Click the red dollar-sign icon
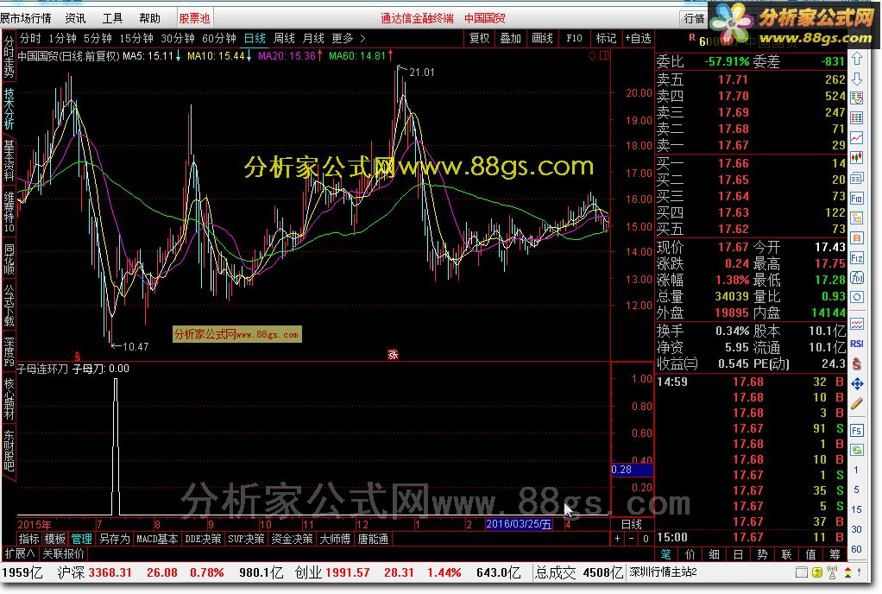This screenshot has height=594, width=882. [857, 363]
